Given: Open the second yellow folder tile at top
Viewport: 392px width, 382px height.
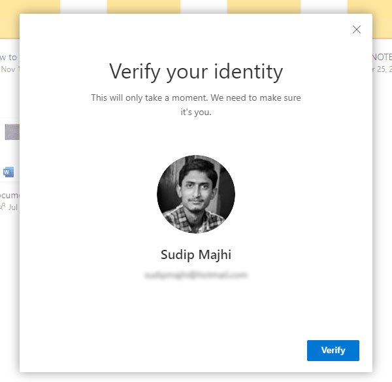Looking at the screenshot, I should click(x=143, y=7).
